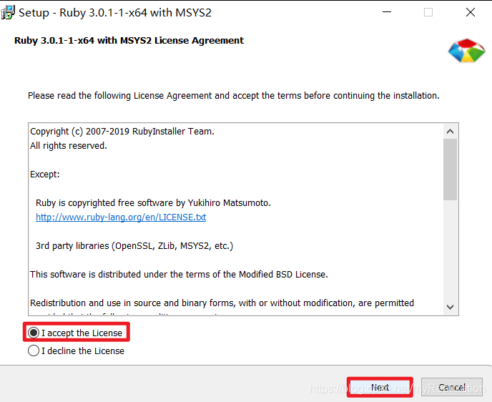
Task: Click the Cancel button
Action: click(x=451, y=387)
